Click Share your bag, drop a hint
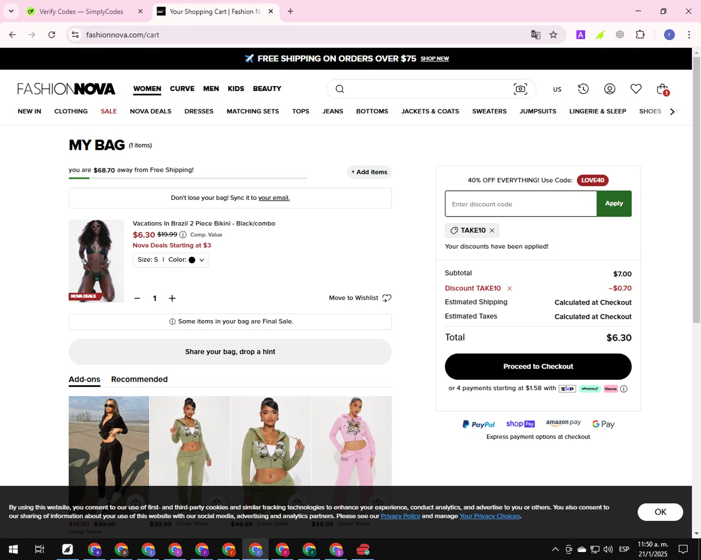The image size is (701, 560). (230, 352)
